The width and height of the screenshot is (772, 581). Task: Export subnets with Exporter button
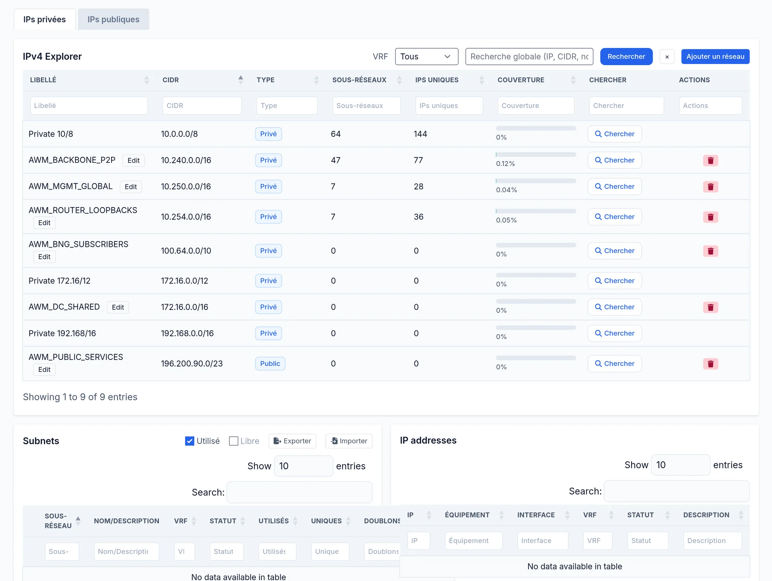point(292,441)
